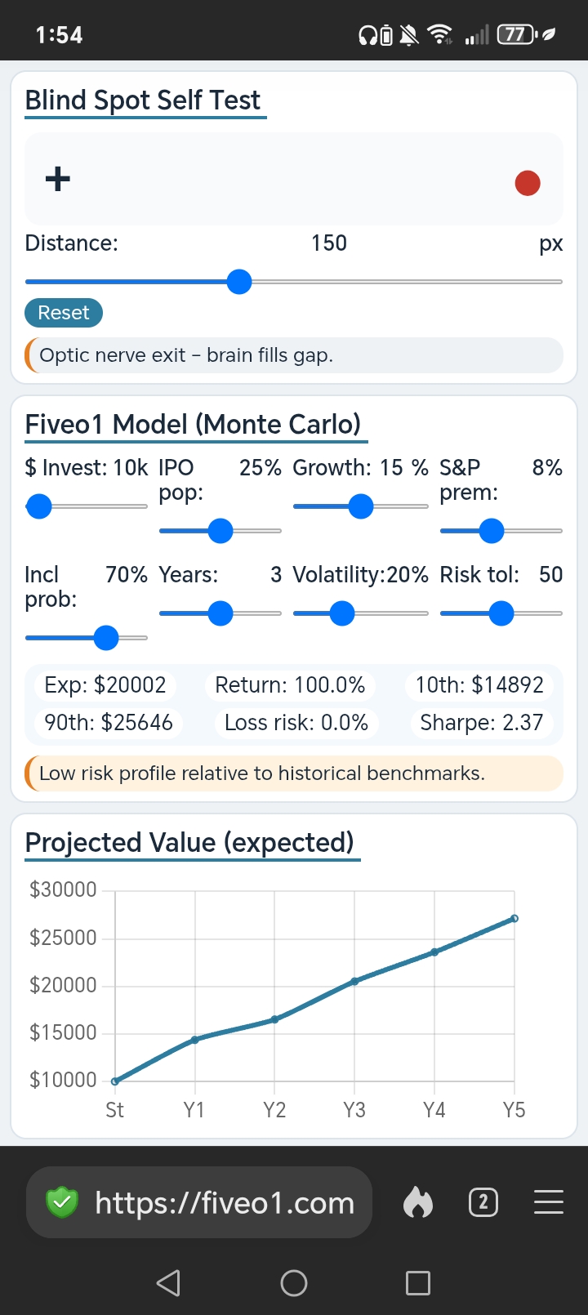Tap the green shield security icon
The height and width of the screenshot is (1315, 588).
point(61,1202)
